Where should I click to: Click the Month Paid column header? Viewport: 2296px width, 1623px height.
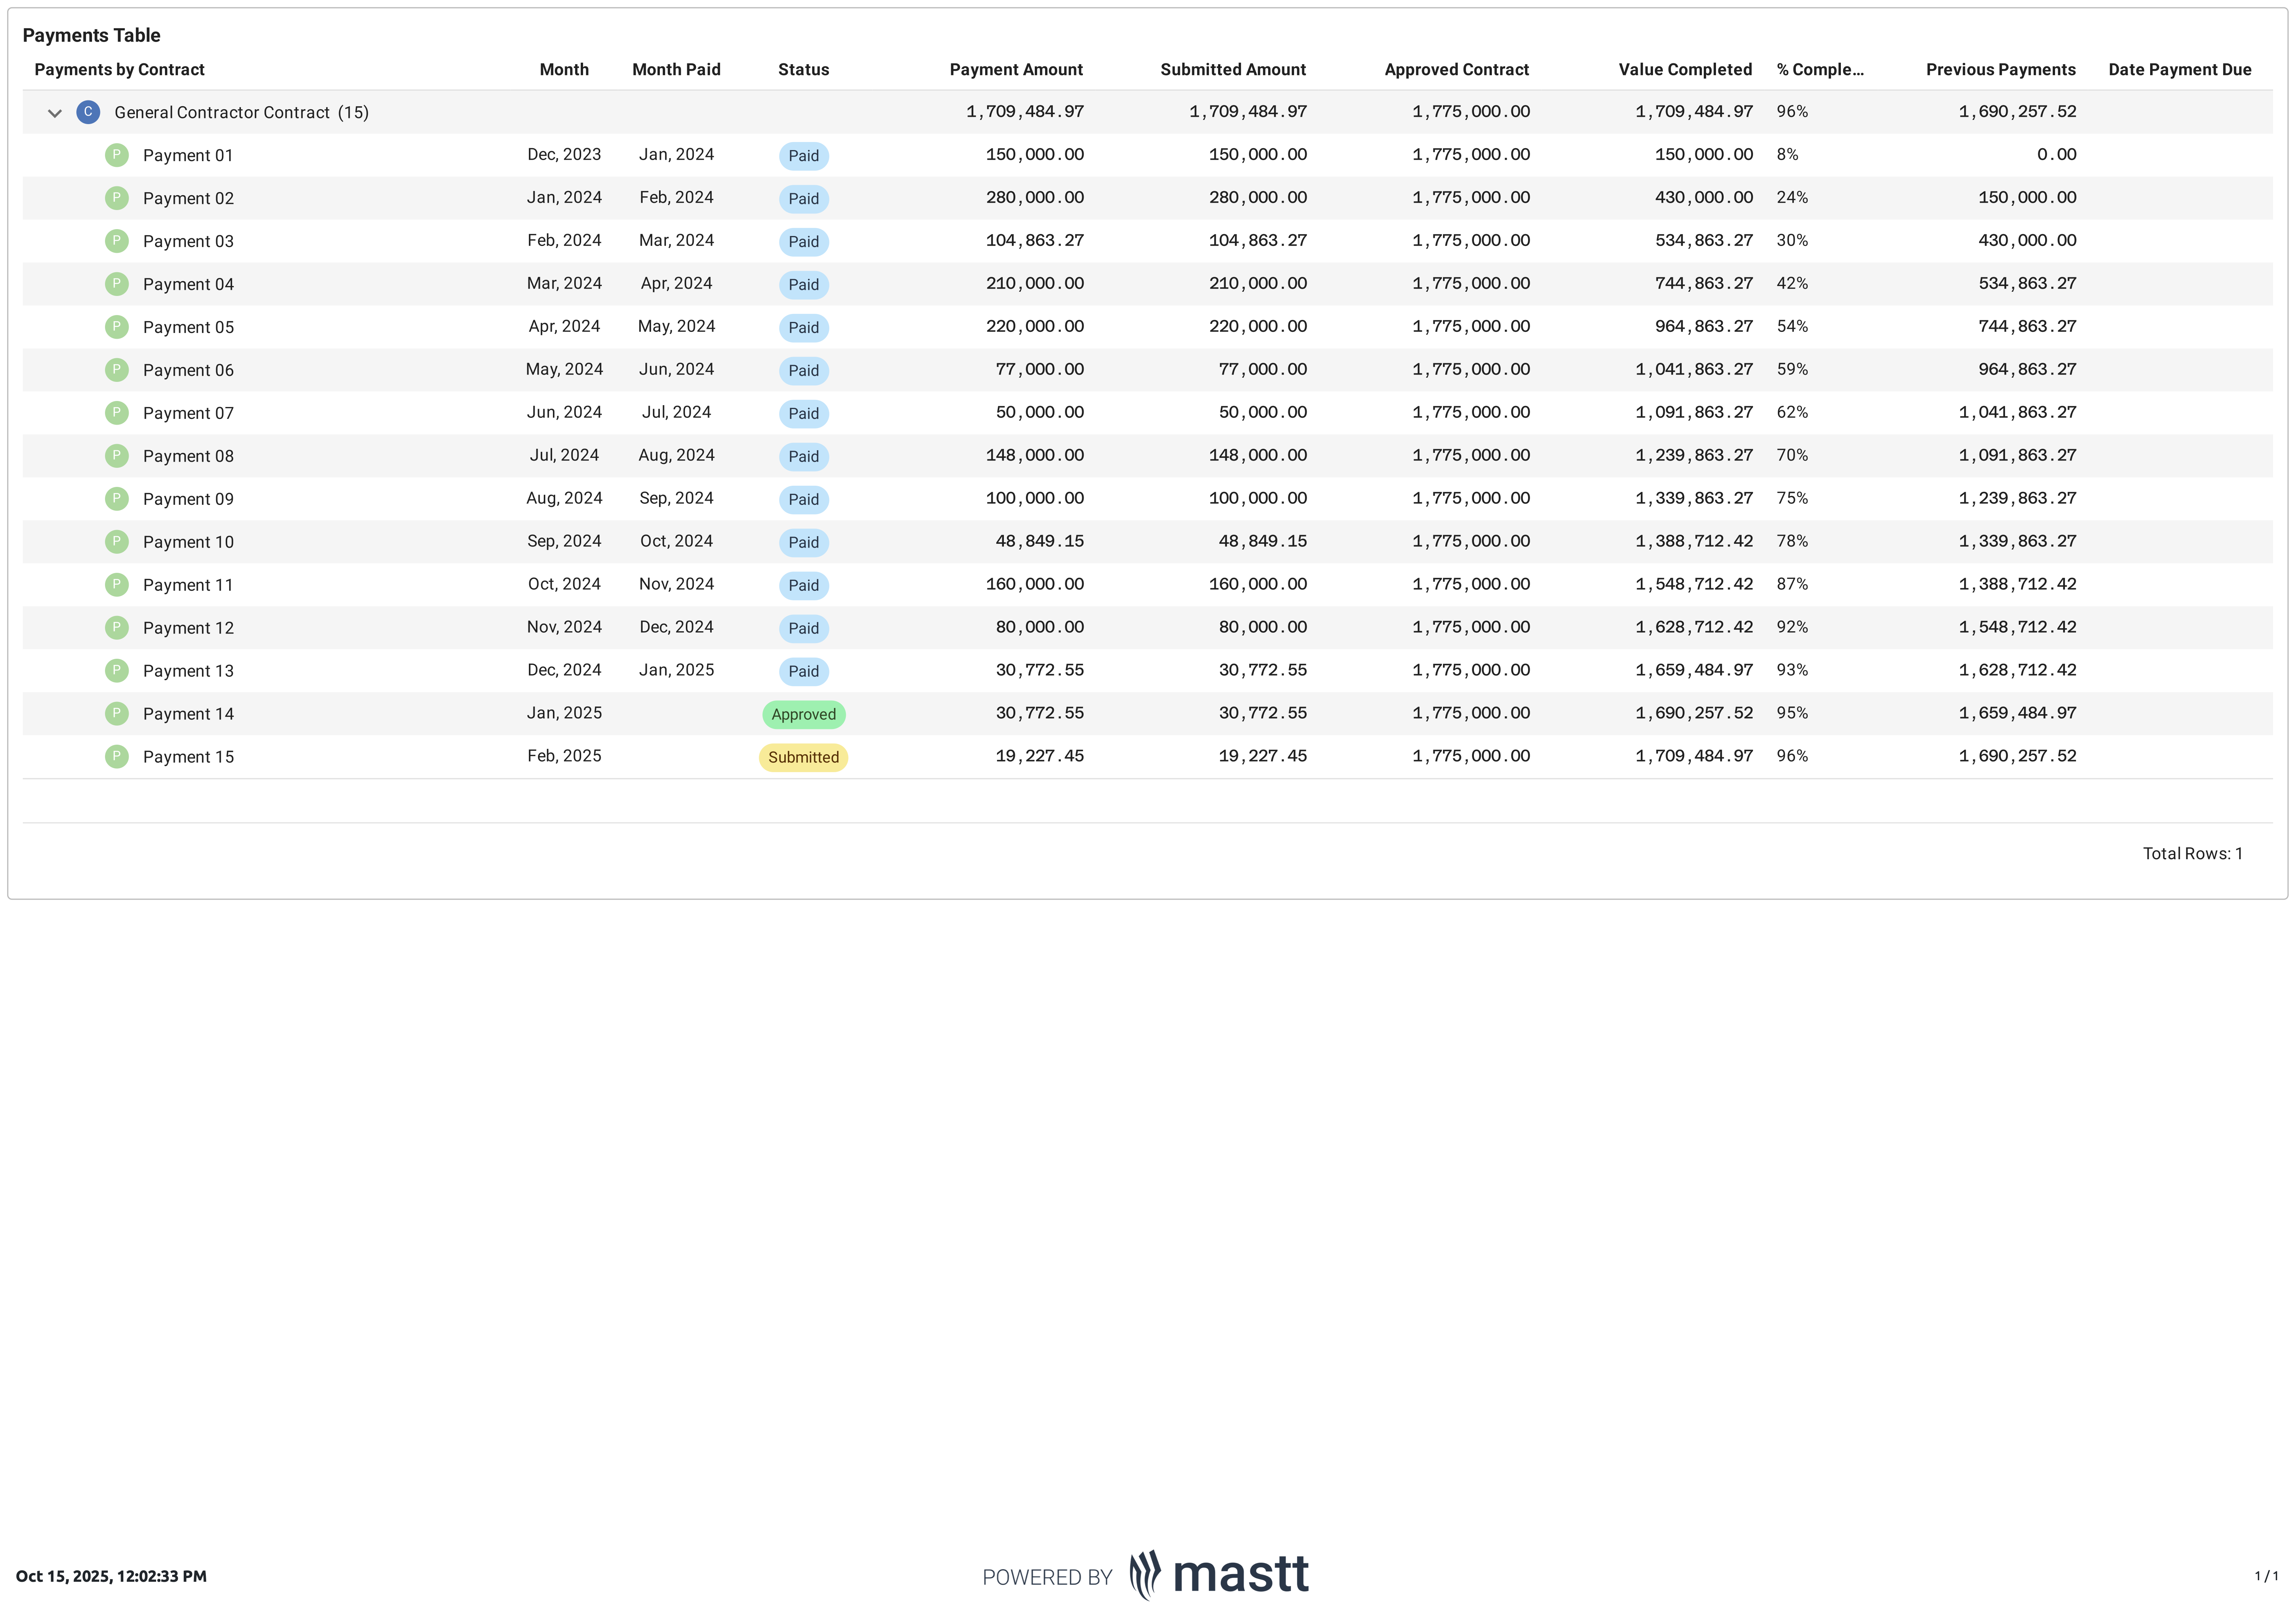676,70
